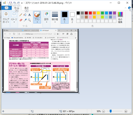The height and width of the screenshot is (115, 133).
Task: Collapse the ribbon with the chevron arrow
Action: (126, 8)
